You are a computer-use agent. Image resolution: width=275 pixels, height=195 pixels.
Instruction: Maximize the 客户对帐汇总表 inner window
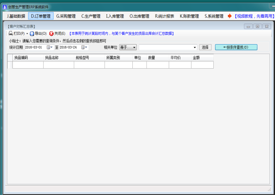(x=257, y=26)
